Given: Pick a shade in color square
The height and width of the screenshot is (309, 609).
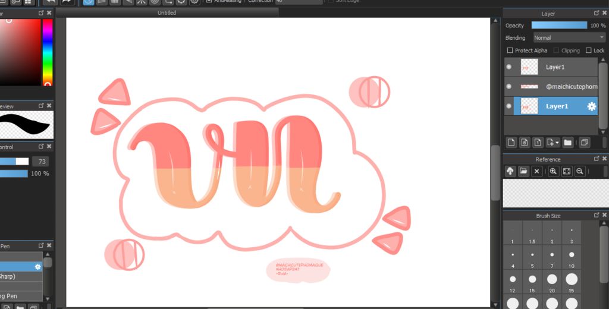Looking at the screenshot, I should click(x=20, y=52).
